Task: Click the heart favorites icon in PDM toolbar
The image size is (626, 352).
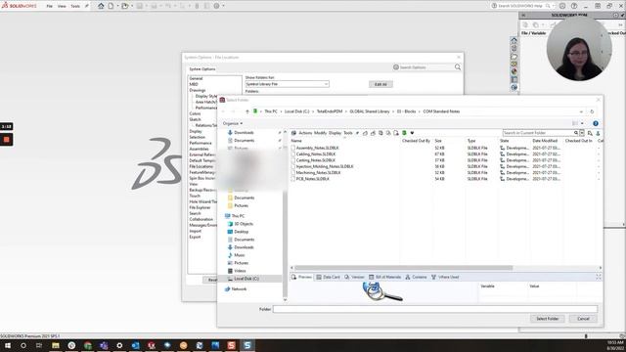Action: tap(412, 133)
